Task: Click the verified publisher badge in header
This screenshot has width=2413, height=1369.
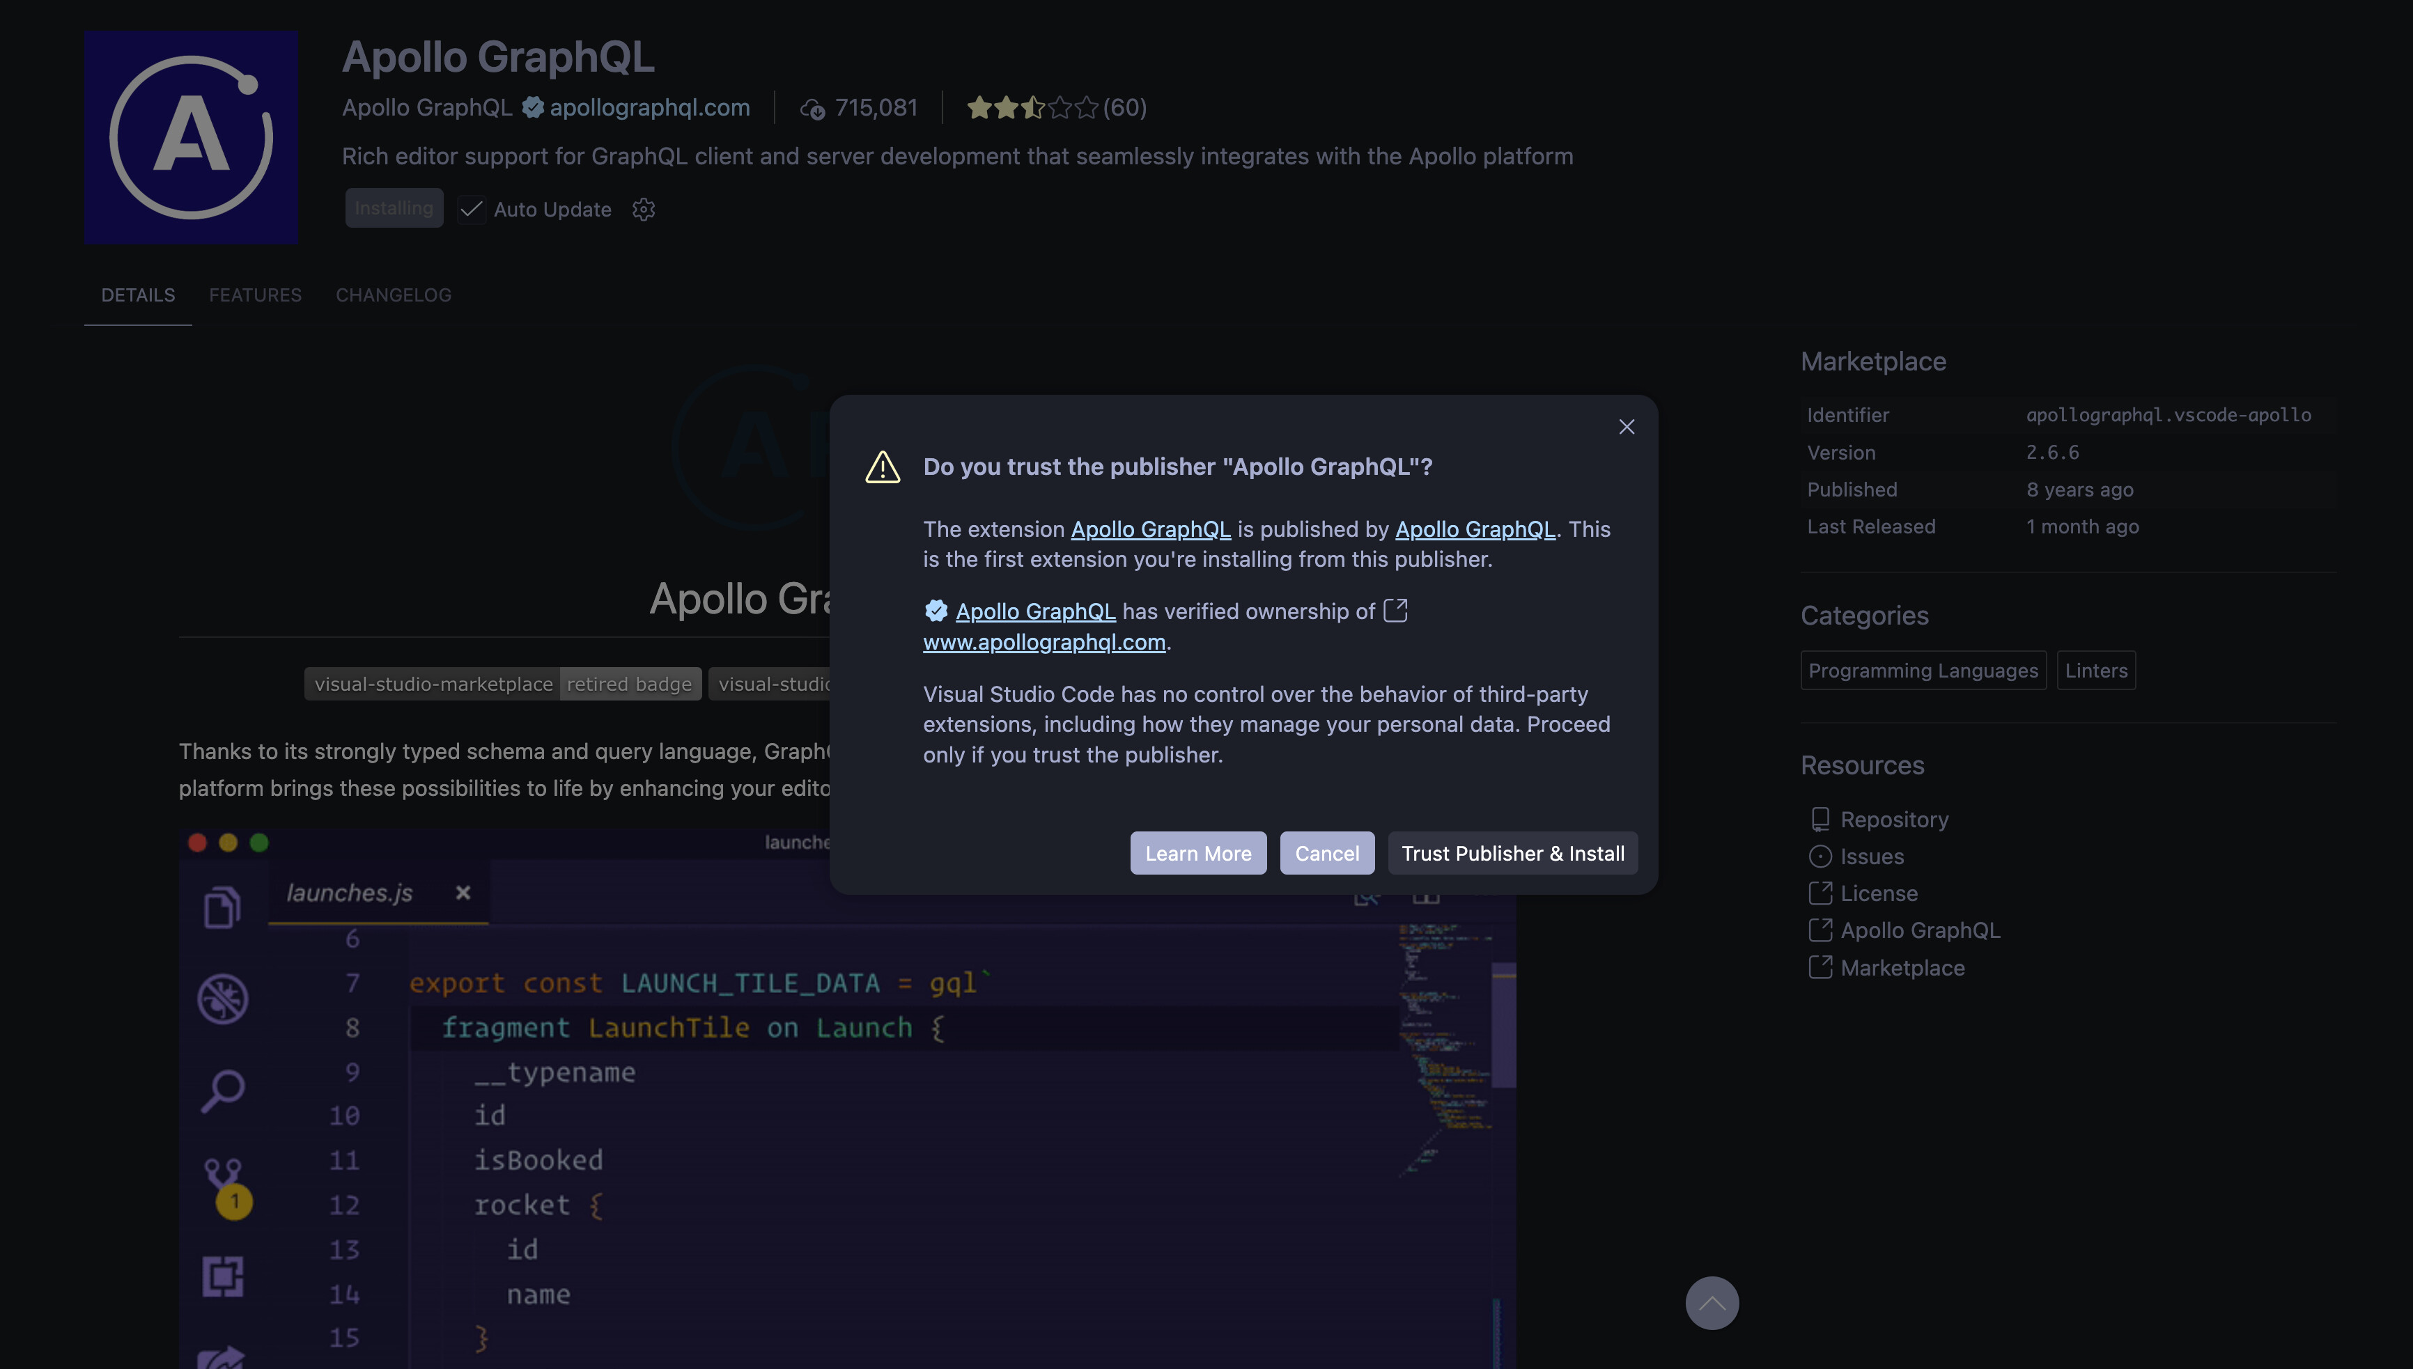Action: pos(532,107)
